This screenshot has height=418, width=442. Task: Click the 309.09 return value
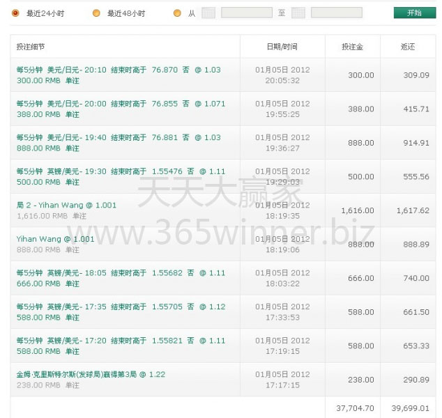416,75
